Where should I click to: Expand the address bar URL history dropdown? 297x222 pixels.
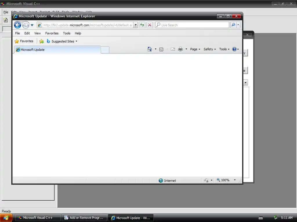135,25
